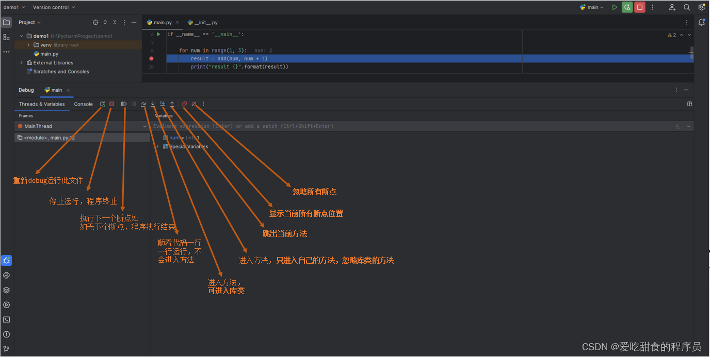Image resolution: width=710 pixels, height=357 pixels.
Task: Click the Rerun debug icon in the Debug toolbar
Action: 102,104
